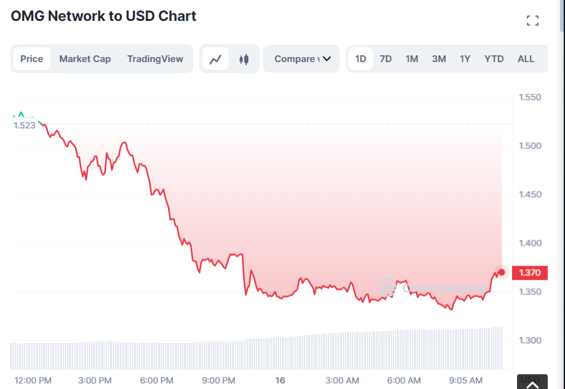Click the current price dot on chart
The width and height of the screenshot is (565, 389).
pos(501,272)
